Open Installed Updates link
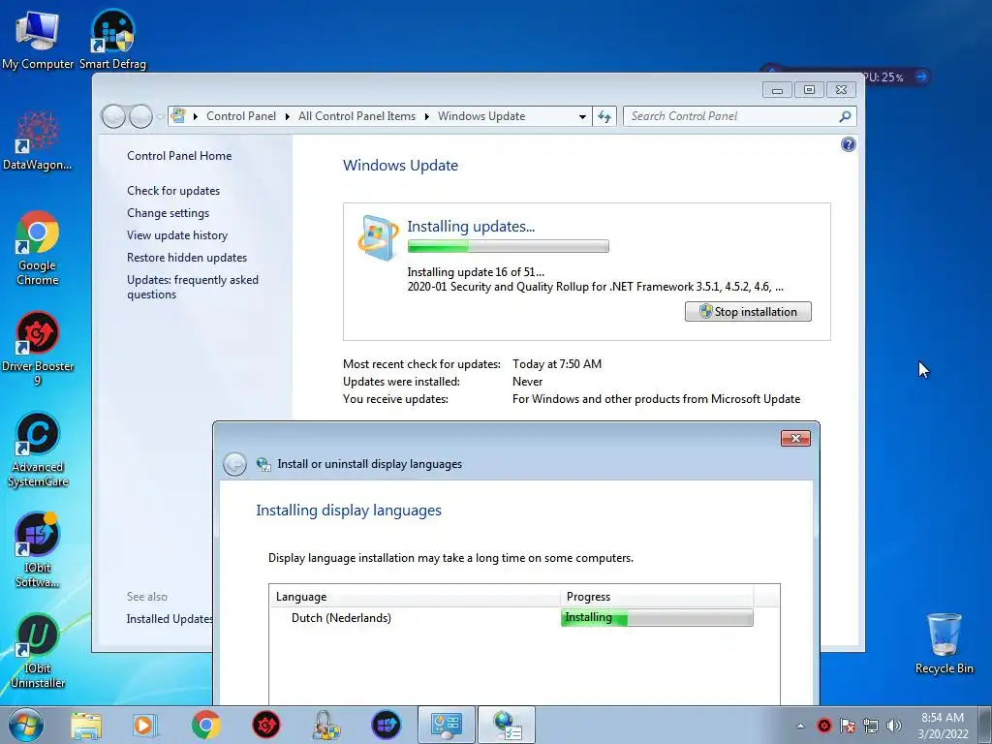The width and height of the screenshot is (992, 744). 170,619
